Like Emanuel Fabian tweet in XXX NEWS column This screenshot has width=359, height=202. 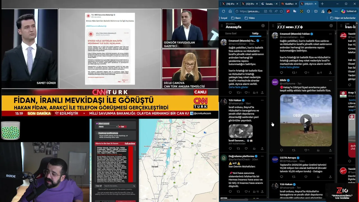coord(307,73)
